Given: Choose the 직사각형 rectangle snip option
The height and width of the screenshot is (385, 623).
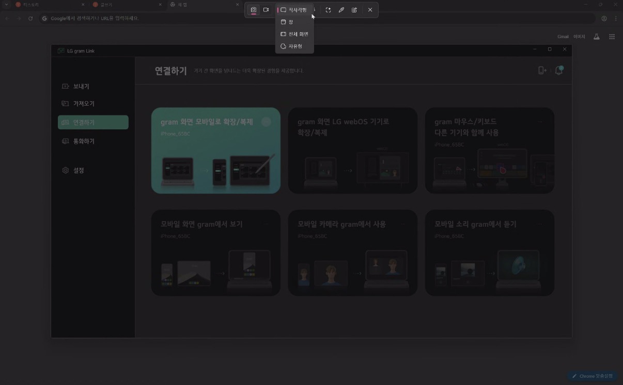Looking at the screenshot, I should point(294,10).
